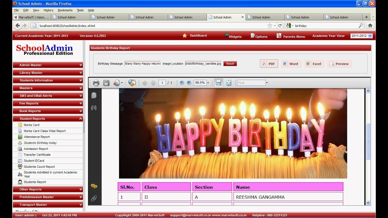Viewport: 388px width, 218px height.
Task: Open the Firefox Tools menu
Action: [x=80, y=10]
